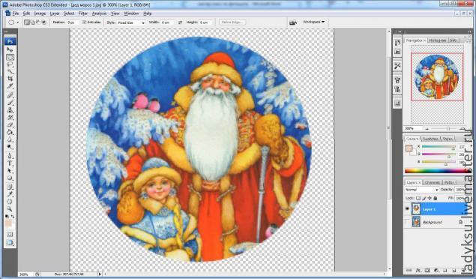This screenshot has width=476, height=279.
Task: Open the File menu
Action: point(16,13)
